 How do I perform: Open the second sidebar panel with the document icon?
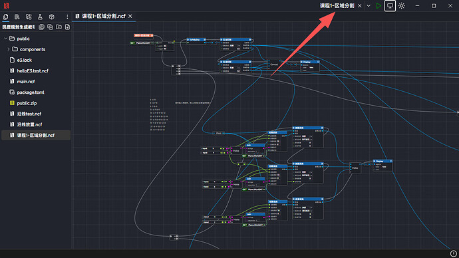(x=17, y=17)
